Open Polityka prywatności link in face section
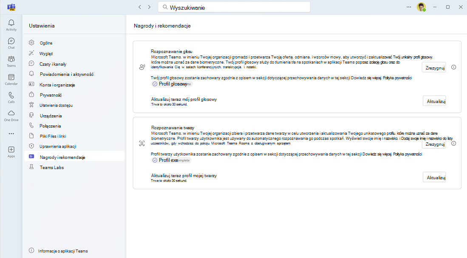 tap(408, 154)
